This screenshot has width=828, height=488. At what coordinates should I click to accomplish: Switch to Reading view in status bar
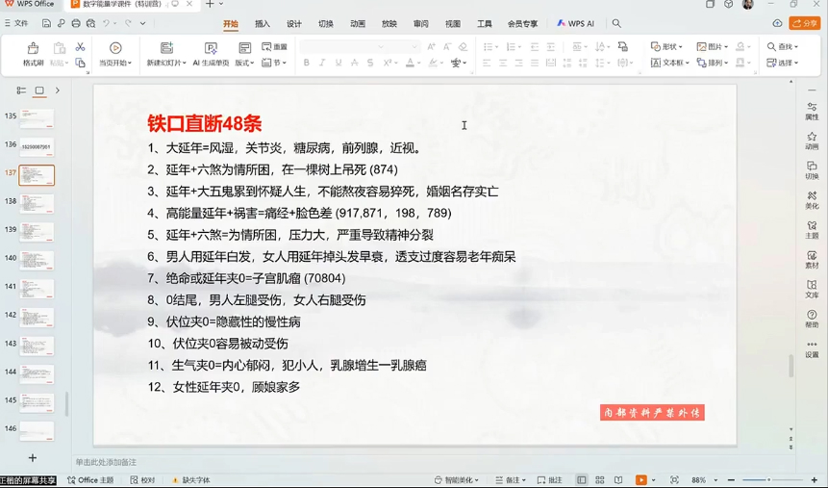coord(618,480)
